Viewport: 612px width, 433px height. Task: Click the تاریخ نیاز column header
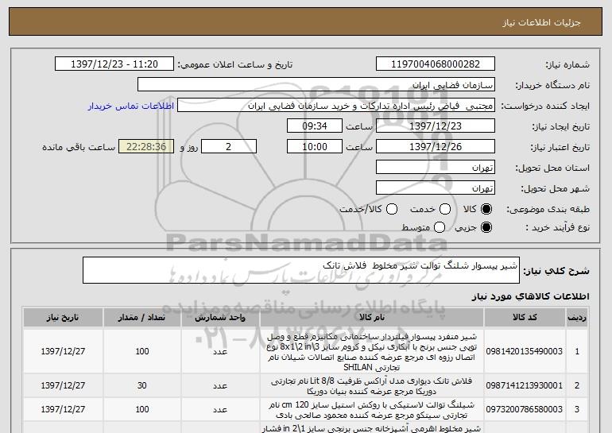point(63,318)
